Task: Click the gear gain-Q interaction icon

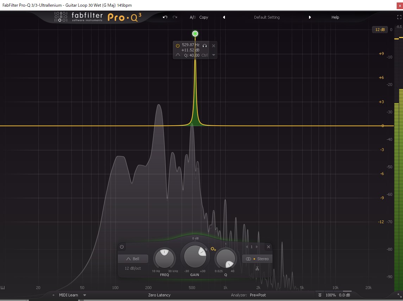Action: 213,249
